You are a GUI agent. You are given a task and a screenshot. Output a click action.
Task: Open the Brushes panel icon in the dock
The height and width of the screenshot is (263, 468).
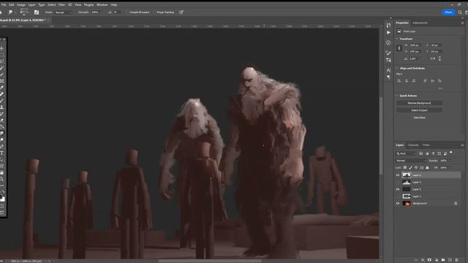(388, 53)
